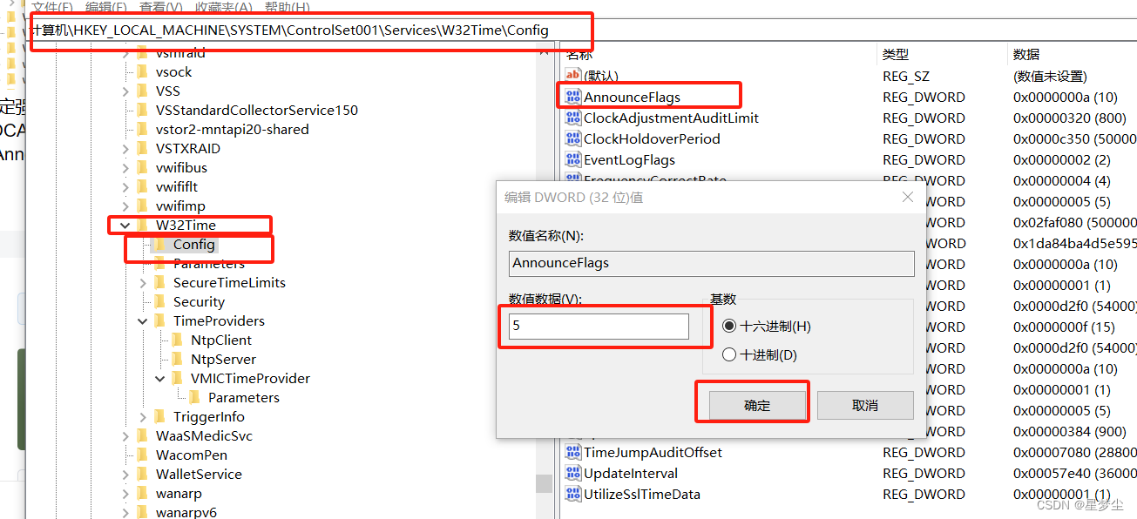Screen dimensions: 1137x519
Task: Expand the SecureTimeLimits tree node
Action: click(143, 282)
